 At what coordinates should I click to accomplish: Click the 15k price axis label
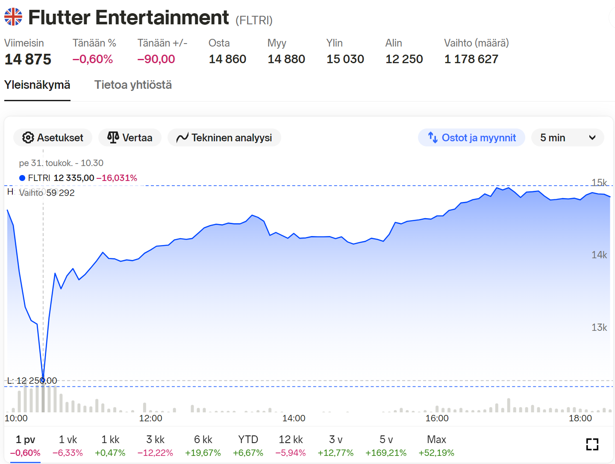tap(599, 182)
